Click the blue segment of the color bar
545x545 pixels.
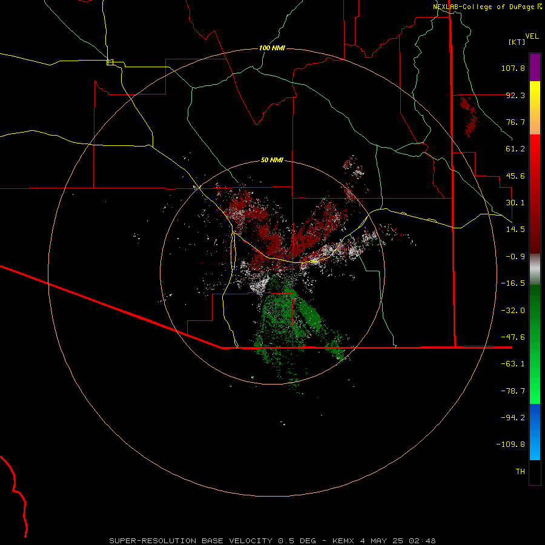coord(535,432)
